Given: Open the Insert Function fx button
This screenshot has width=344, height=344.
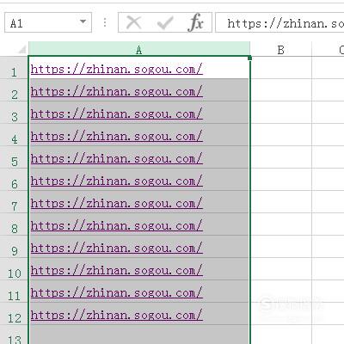Looking at the screenshot, I should [x=196, y=22].
